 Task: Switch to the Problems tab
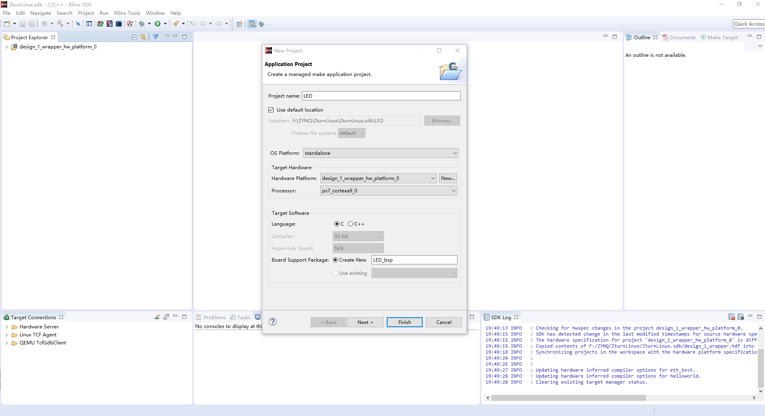(x=211, y=317)
